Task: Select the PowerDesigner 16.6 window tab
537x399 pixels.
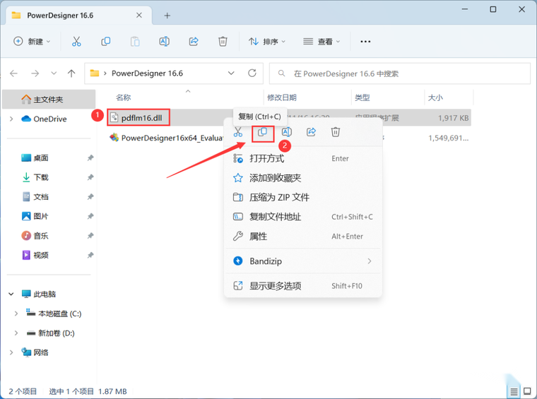Action: pos(79,16)
